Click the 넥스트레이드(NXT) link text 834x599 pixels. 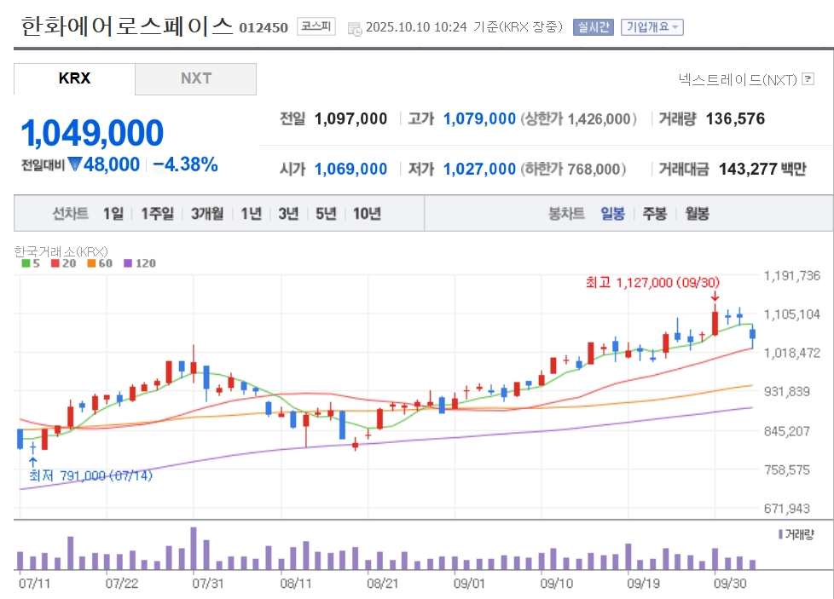pos(738,79)
